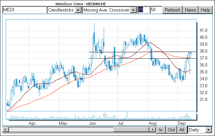215x136 pixels.
Task: Click the 33.0 price axis label
Action: pos(203,86)
